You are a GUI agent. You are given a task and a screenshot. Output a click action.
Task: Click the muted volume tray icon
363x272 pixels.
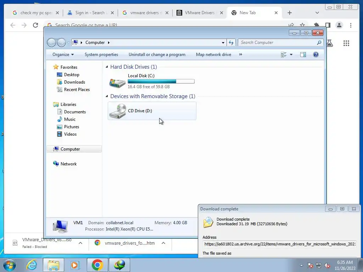(327, 266)
